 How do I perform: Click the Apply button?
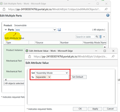click(95, 109)
